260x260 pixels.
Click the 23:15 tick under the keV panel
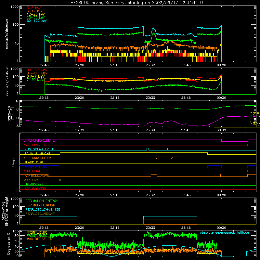[x=115, y=65]
